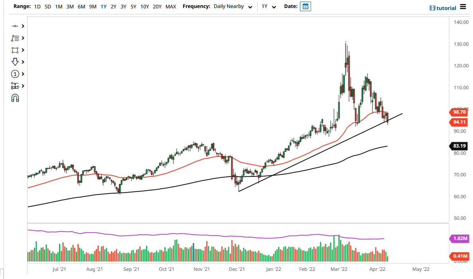Viewport: 473px width, 279px height.
Task: Toggle the 1Y range highlight on
Action: point(103,6)
